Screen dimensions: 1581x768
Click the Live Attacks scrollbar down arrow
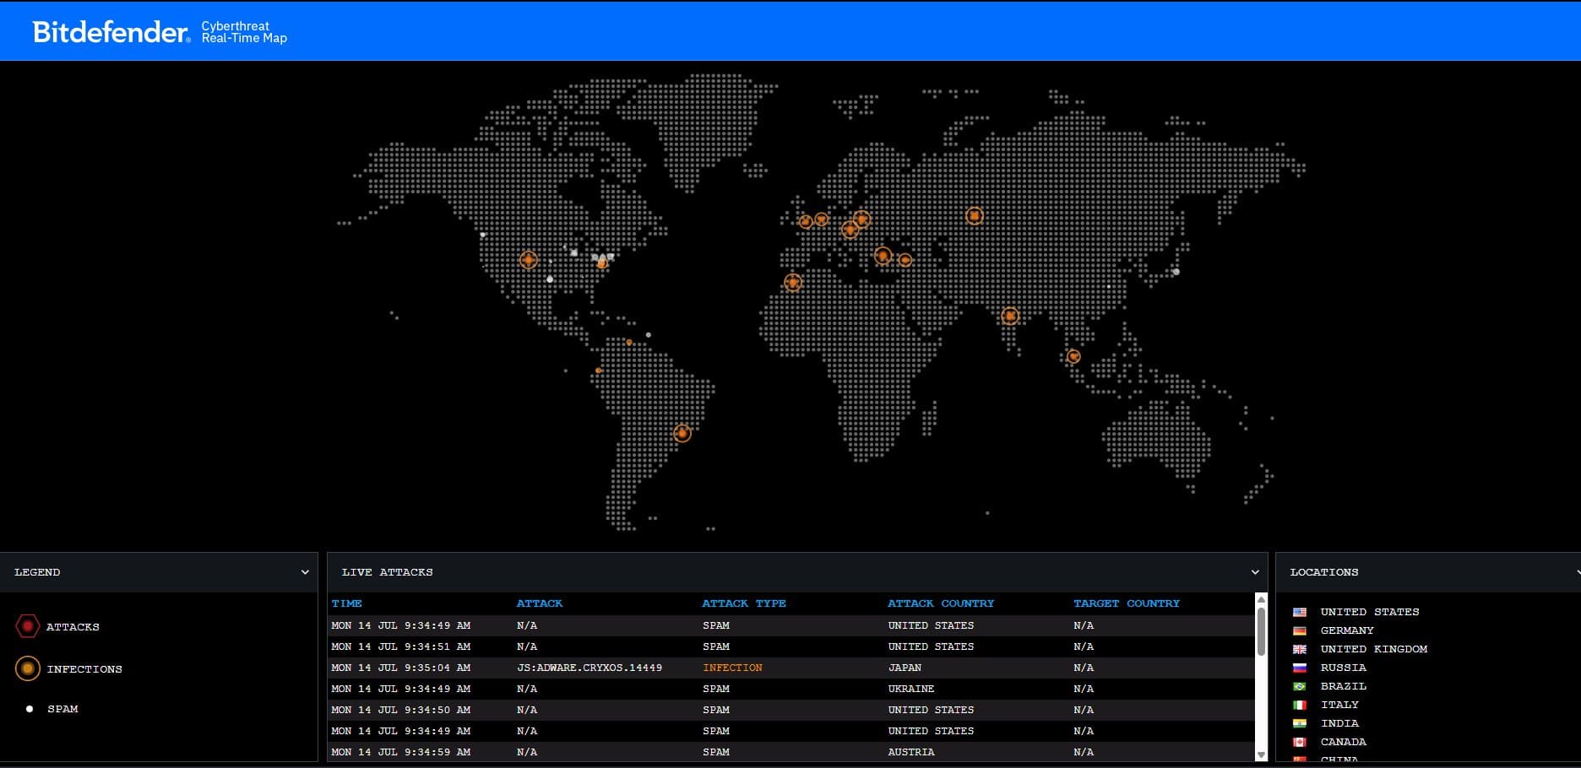(1261, 755)
